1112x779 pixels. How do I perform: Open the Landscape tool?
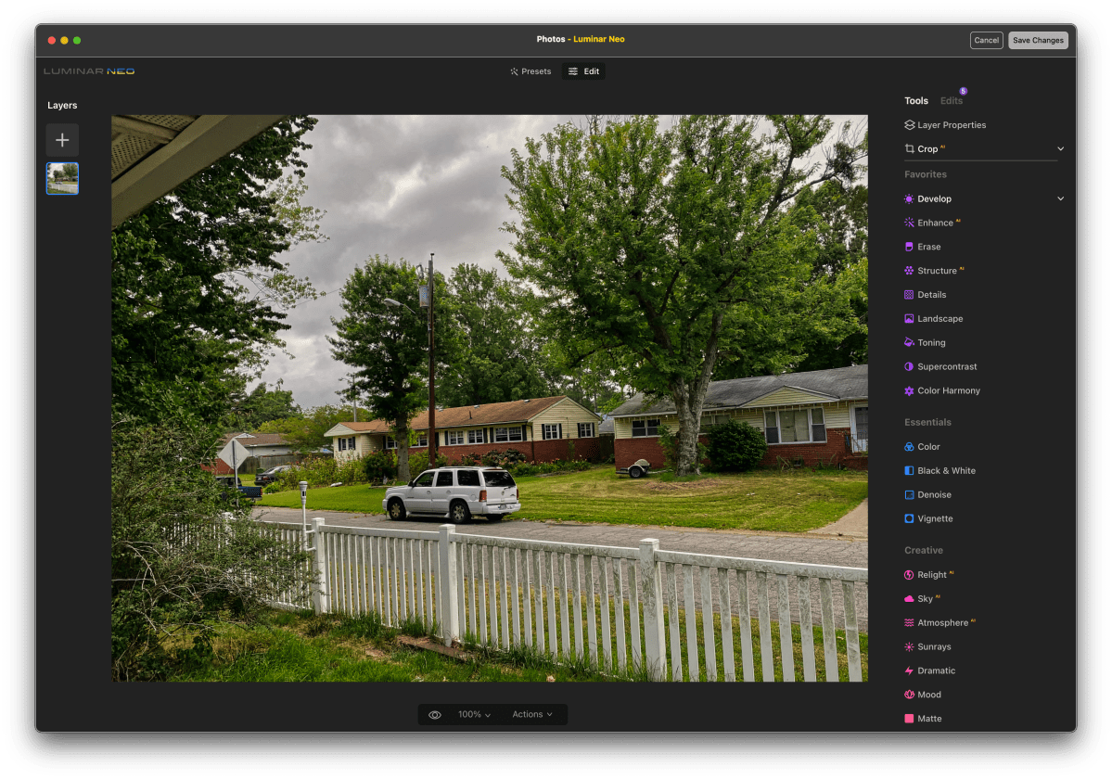pyautogui.click(x=939, y=319)
